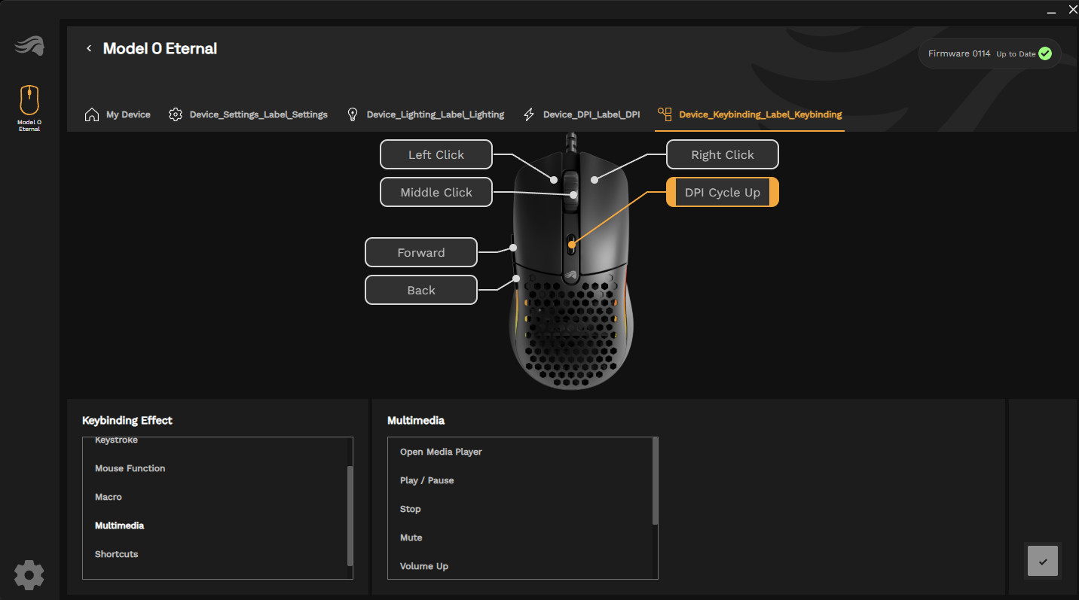Click the Middle Click binding label

pyautogui.click(x=436, y=192)
